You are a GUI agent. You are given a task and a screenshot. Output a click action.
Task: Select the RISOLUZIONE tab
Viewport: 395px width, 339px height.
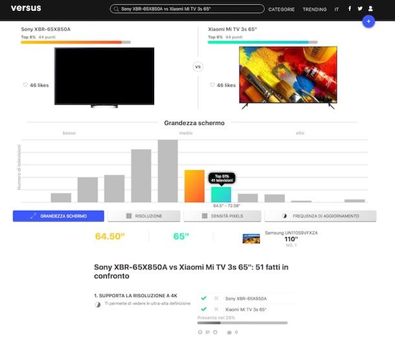[144, 216]
